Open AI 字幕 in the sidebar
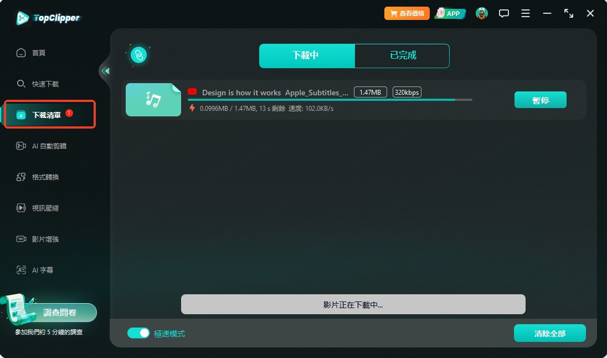The height and width of the screenshot is (358, 607). coord(43,270)
